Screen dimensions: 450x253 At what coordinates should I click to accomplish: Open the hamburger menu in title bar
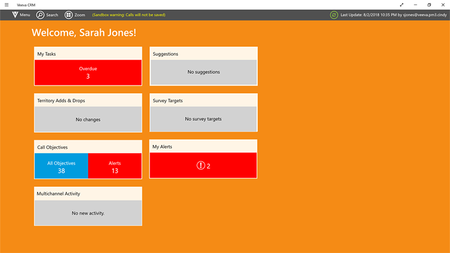point(6,4)
